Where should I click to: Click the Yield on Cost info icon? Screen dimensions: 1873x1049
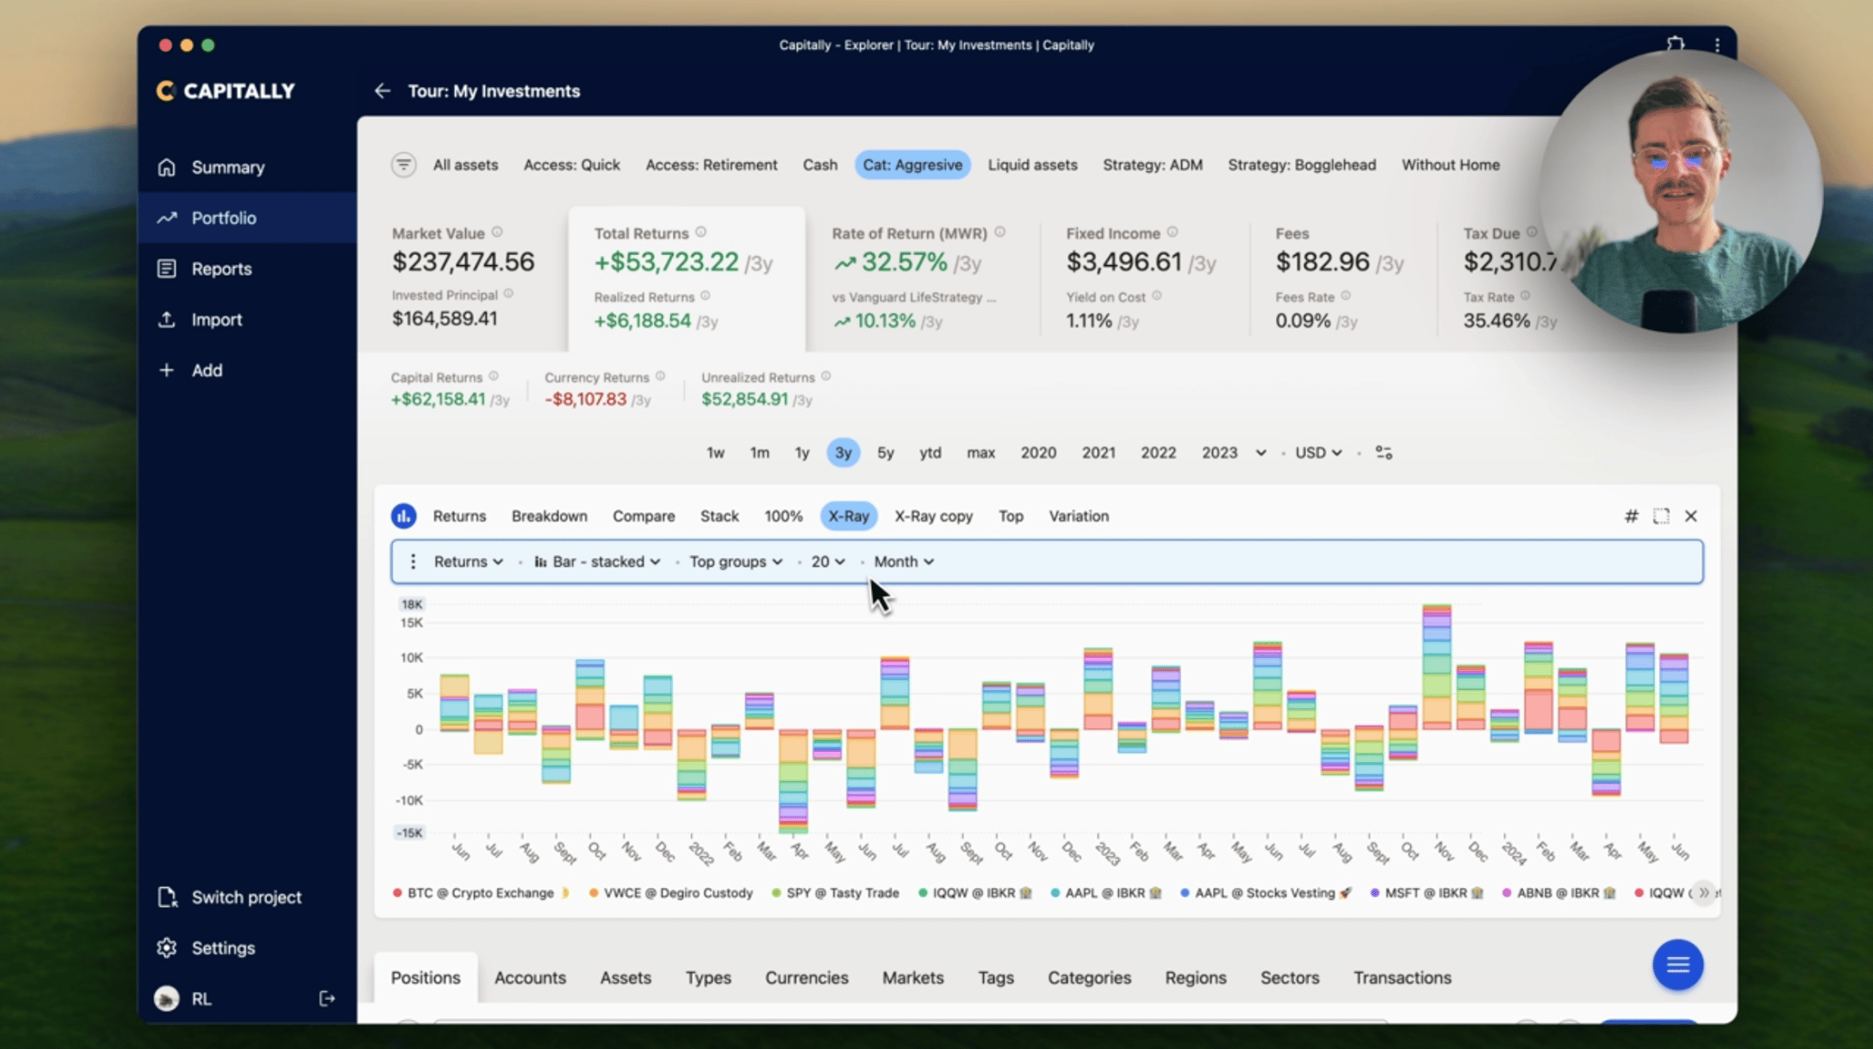[1157, 295]
